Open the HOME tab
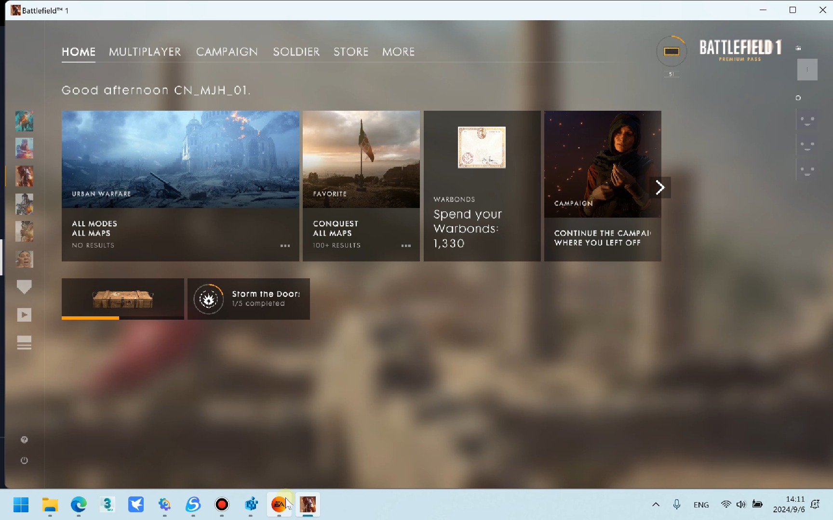 point(79,52)
